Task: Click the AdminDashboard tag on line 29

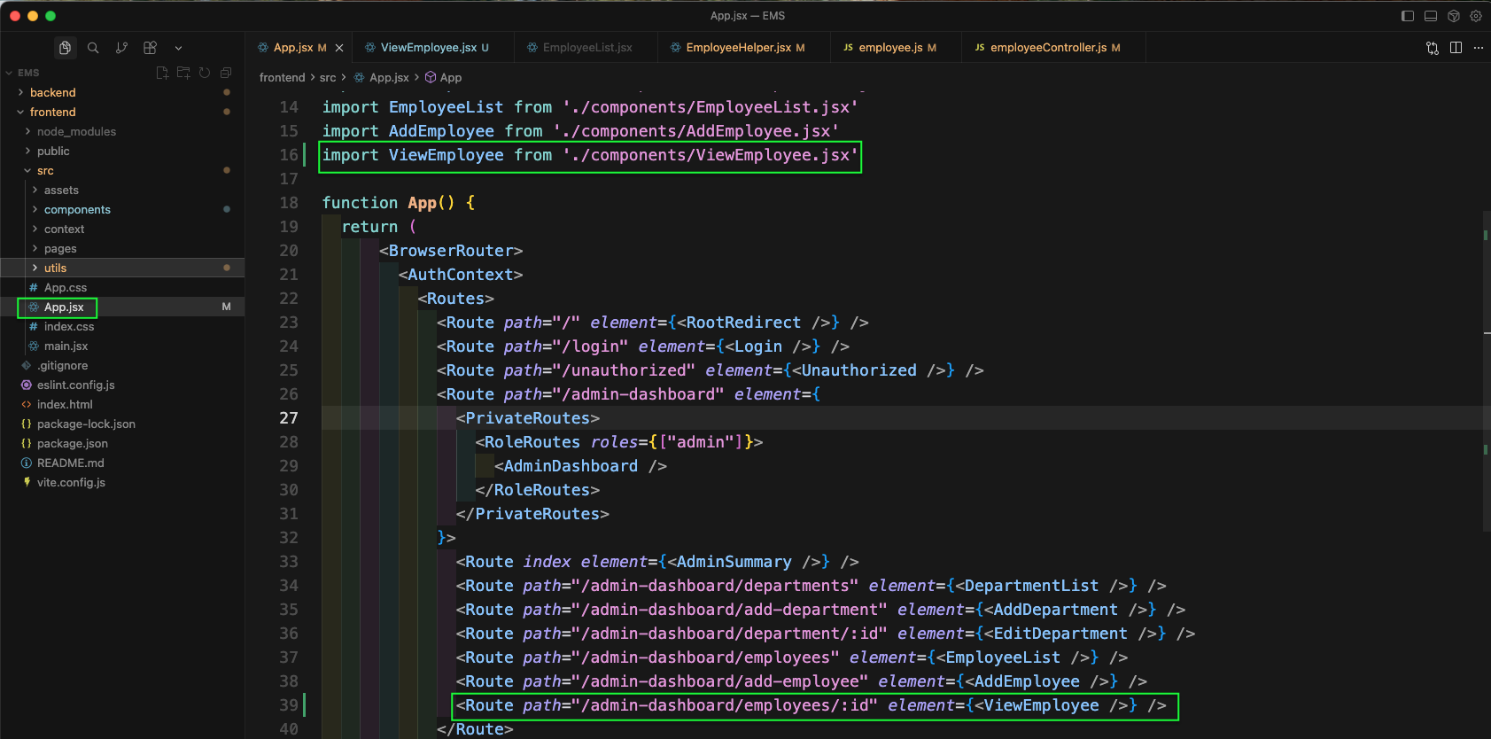Action: [580, 466]
